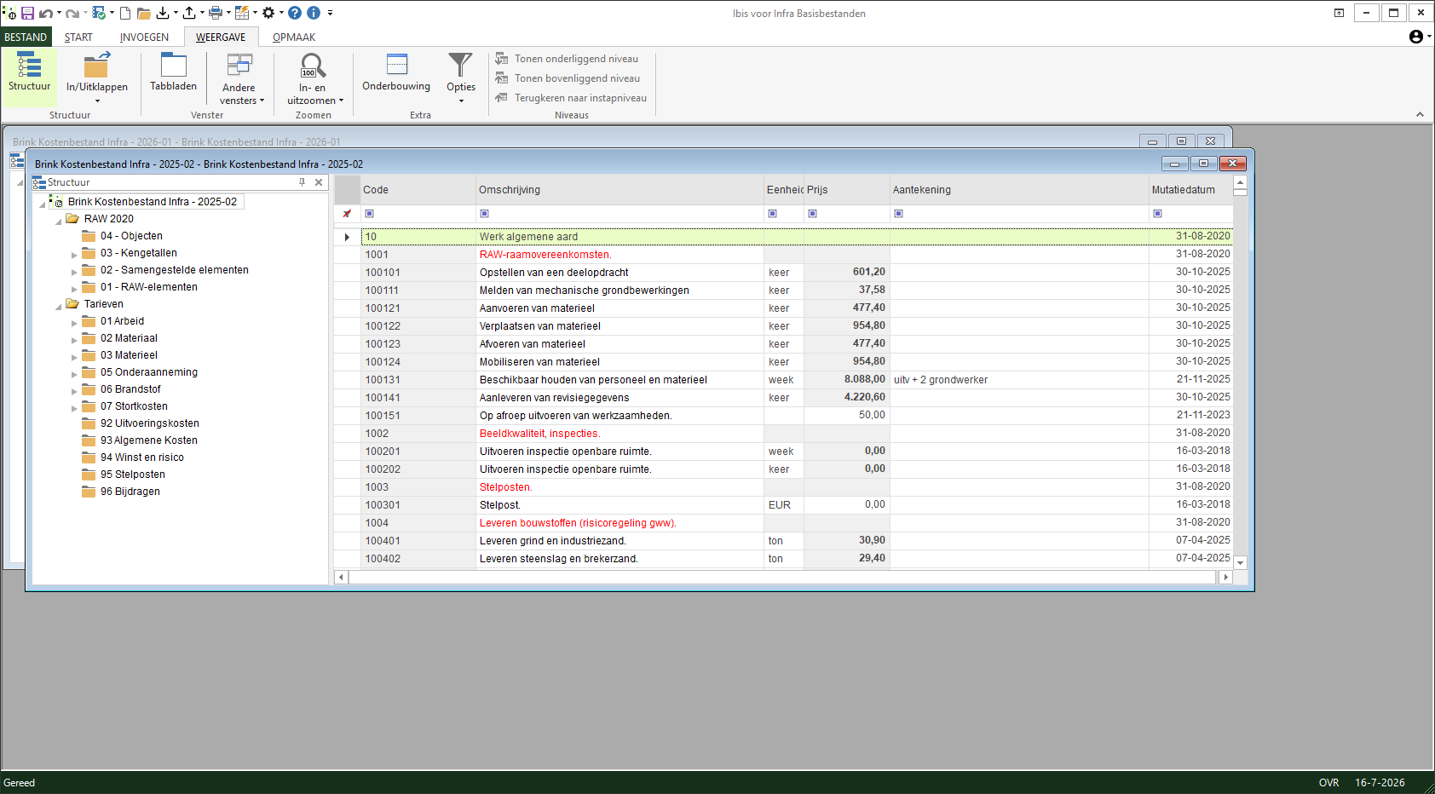This screenshot has height=794, width=1435.
Task: Click the table with lightning bolt icon
Action: [x=242, y=13]
